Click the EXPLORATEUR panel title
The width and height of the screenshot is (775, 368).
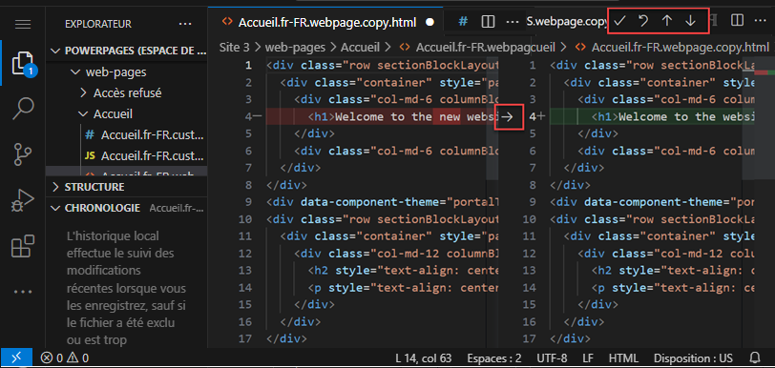(98, 24)
